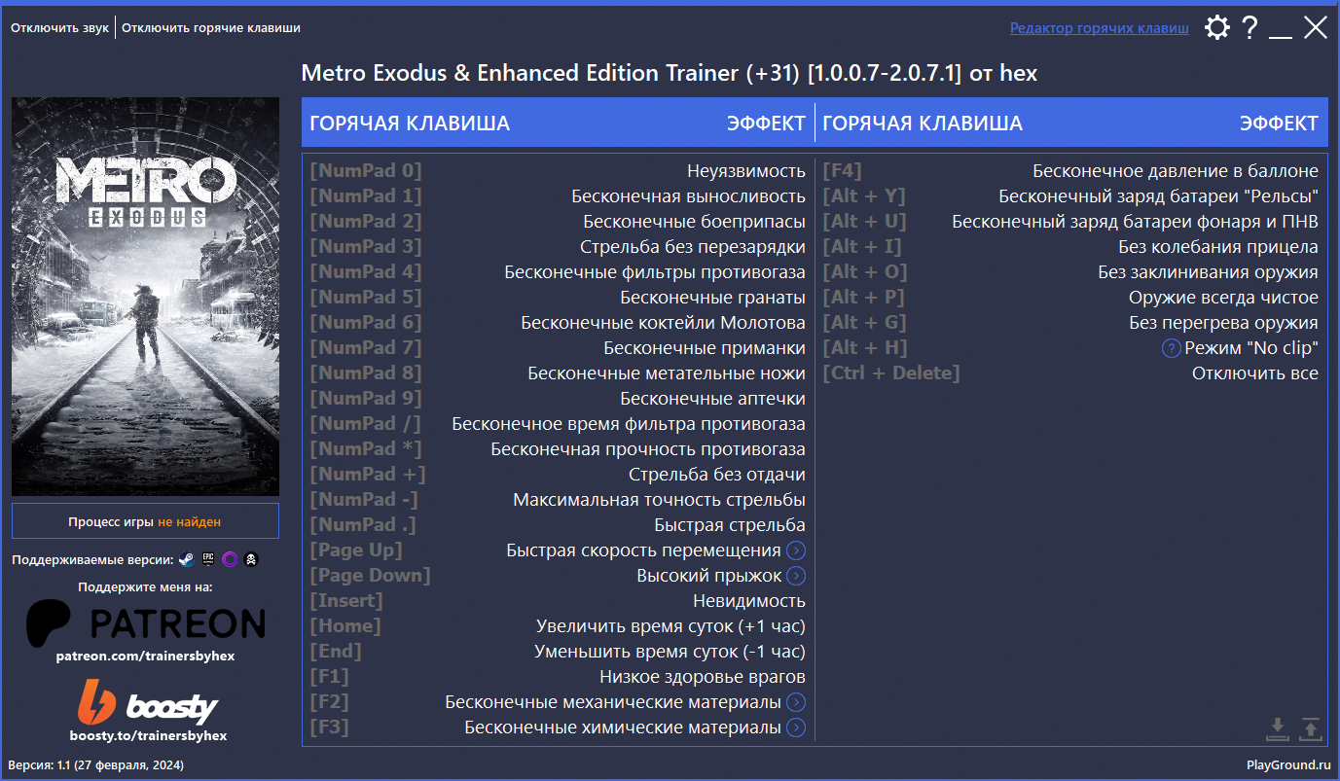
Task: Click the [NumPad 7] hotkey label
Action: pos(366,348)
